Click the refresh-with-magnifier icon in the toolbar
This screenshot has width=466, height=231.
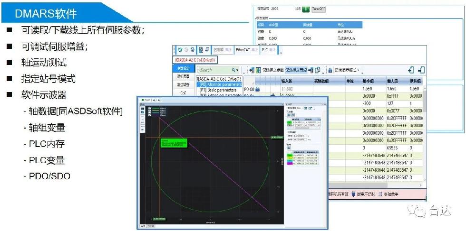click(x=193, y=50)
